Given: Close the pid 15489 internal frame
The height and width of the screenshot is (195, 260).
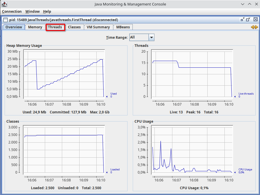Looking at the screenshot, I should tap(256, 20).
